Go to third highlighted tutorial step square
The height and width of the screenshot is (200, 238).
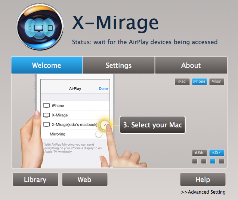pyautogui.click(x=213, y=161)
